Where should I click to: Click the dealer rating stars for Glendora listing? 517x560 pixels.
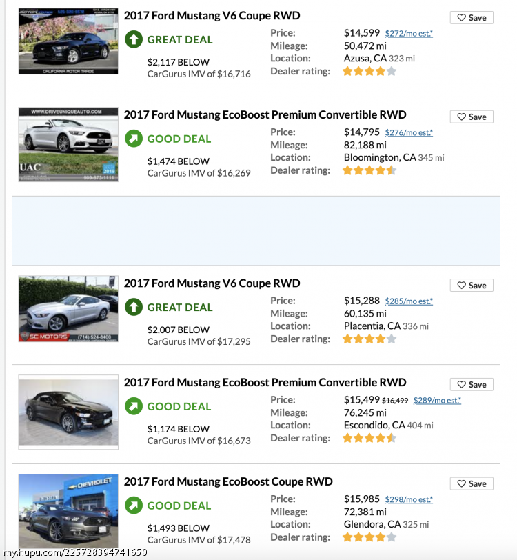click(369, 537)
